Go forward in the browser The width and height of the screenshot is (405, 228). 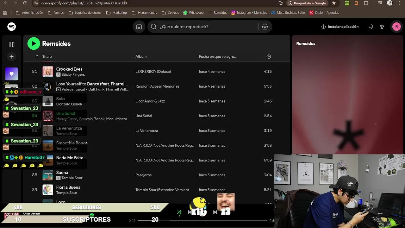[x=15, y=3]
